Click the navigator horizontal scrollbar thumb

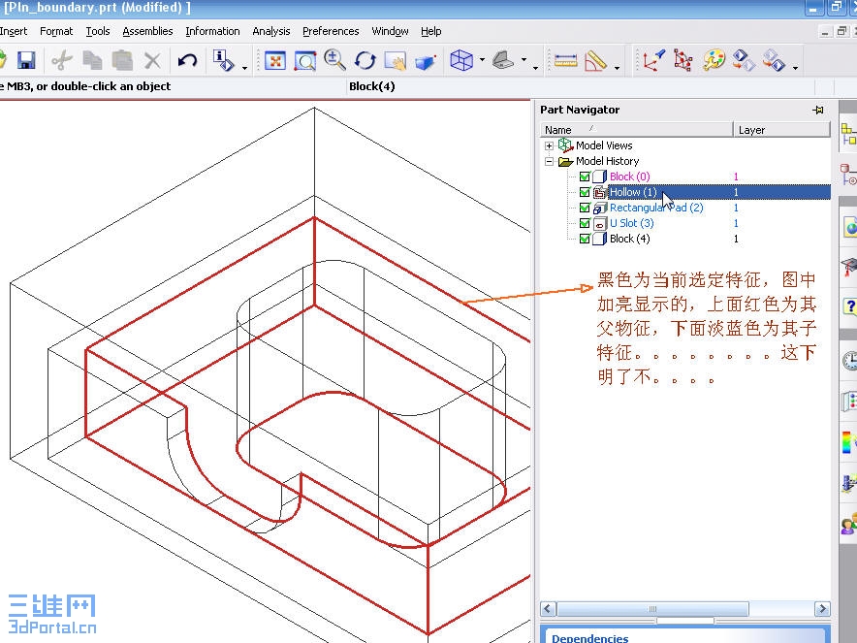(x=652, y=608)
